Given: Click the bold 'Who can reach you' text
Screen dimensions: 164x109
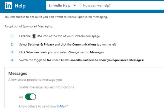Looking at the screenshot, I should [40, 52].
